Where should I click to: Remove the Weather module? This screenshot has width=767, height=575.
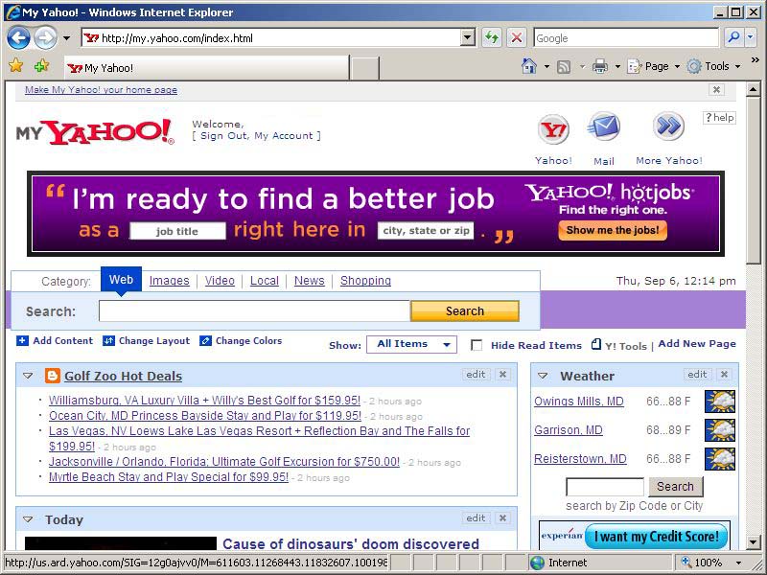pos(724,375)
